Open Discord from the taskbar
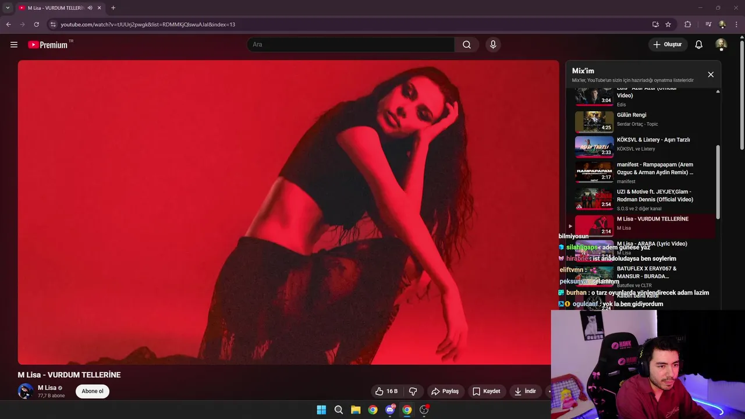The height and width of the screenshot is (419, 745). tap(390, 410)
